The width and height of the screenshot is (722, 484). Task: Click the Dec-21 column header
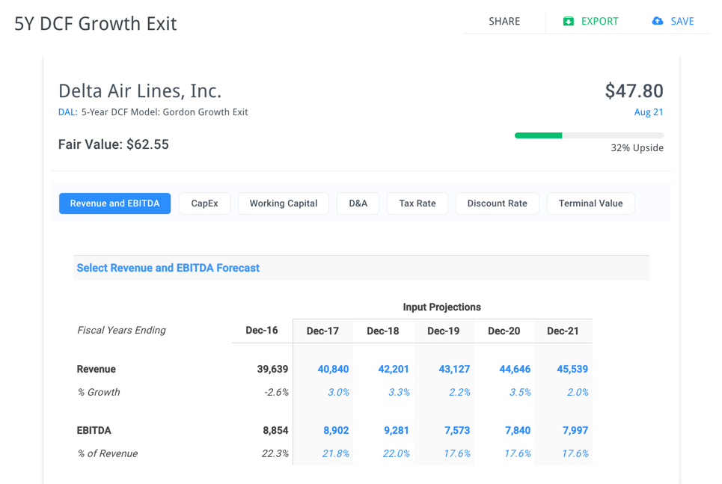tap(563, 331)
